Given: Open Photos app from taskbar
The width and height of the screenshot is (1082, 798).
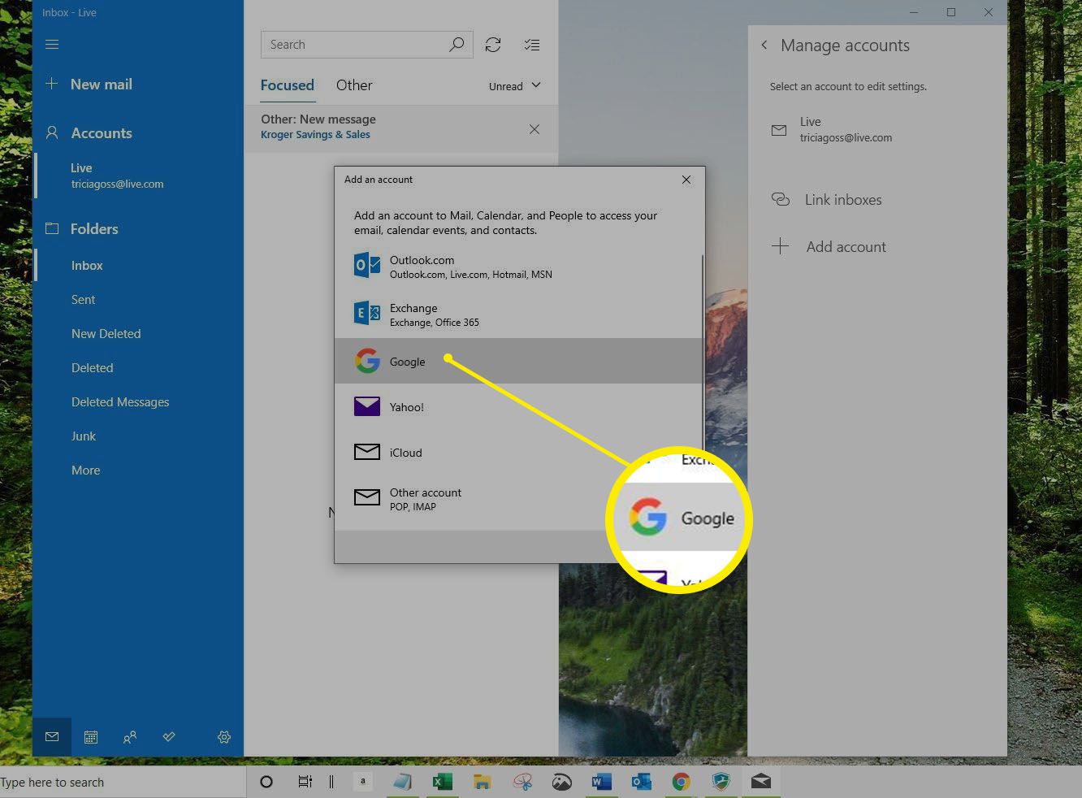Looking at the screenshot, I should pos(561,783).
